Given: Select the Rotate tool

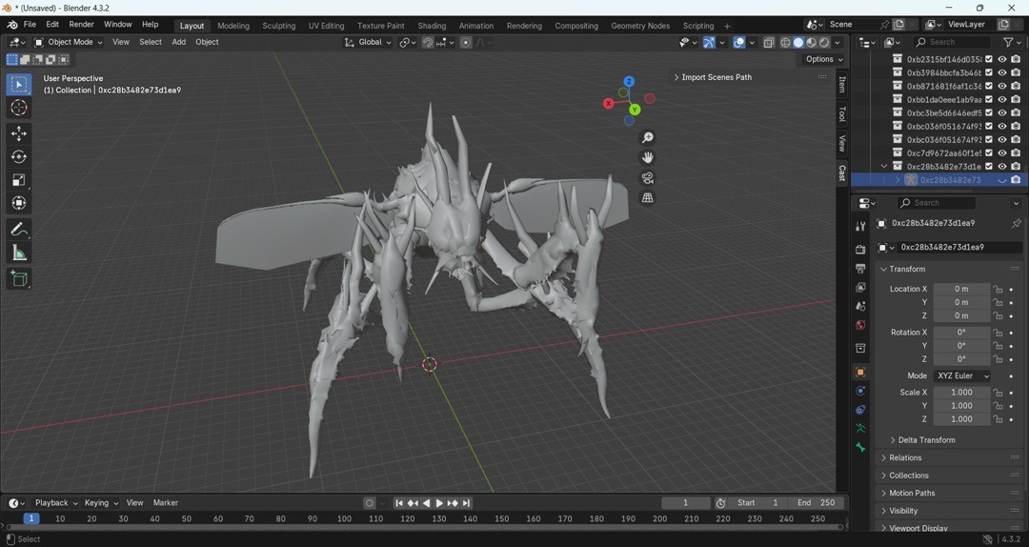Looking at the screenshot, I should point(19,156).
